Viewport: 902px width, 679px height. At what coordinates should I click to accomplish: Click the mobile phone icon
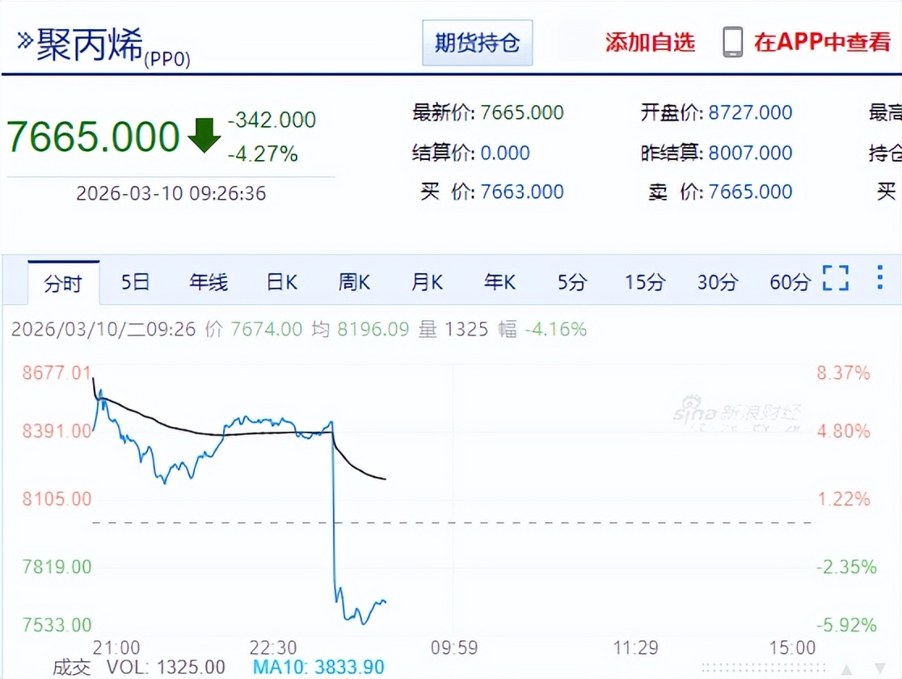click(x=732, y=42)
